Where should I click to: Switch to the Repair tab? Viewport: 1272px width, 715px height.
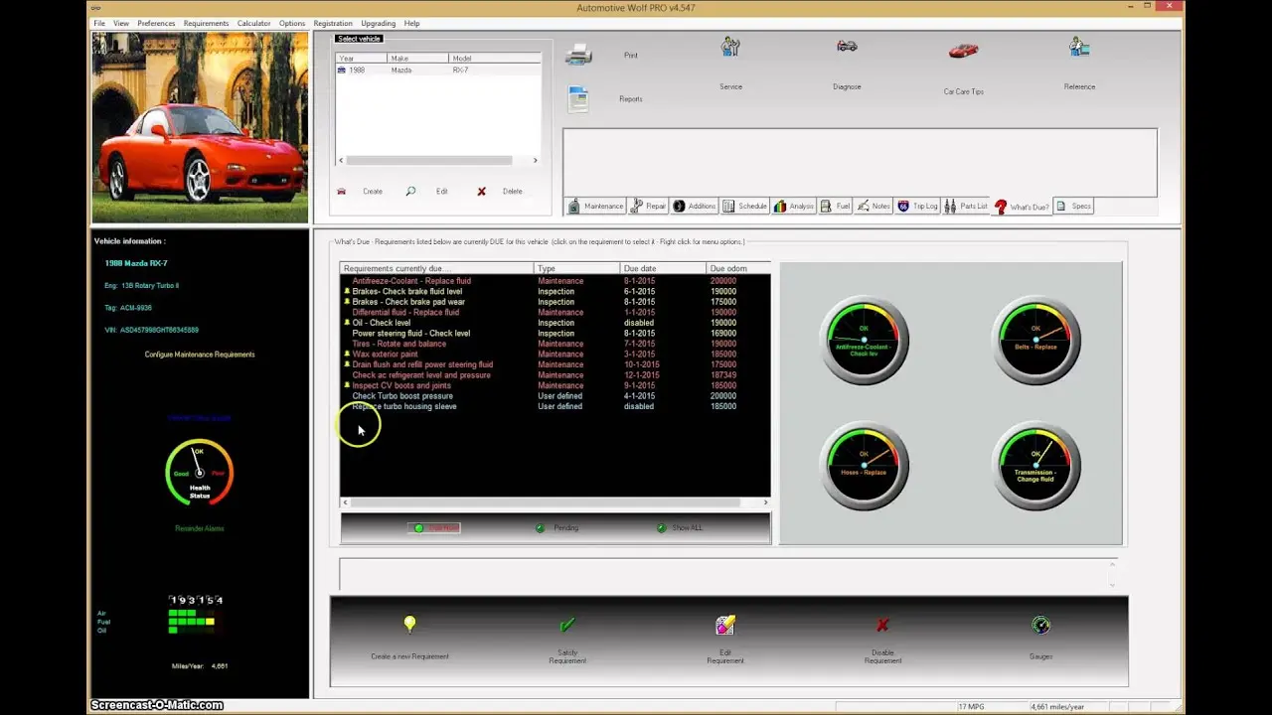pos(648,207)
